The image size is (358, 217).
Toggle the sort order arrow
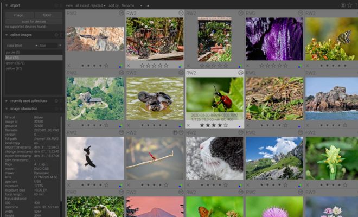click(x=148, y=5)
